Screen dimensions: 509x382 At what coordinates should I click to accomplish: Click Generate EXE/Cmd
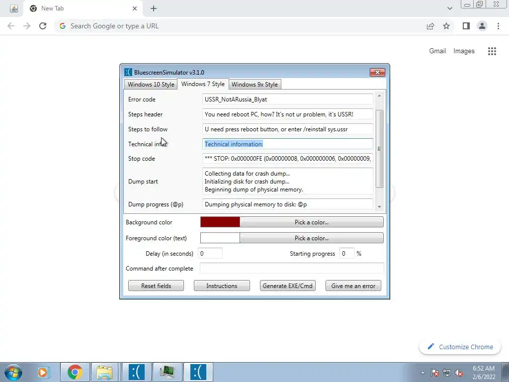click(x=288, y=286)
